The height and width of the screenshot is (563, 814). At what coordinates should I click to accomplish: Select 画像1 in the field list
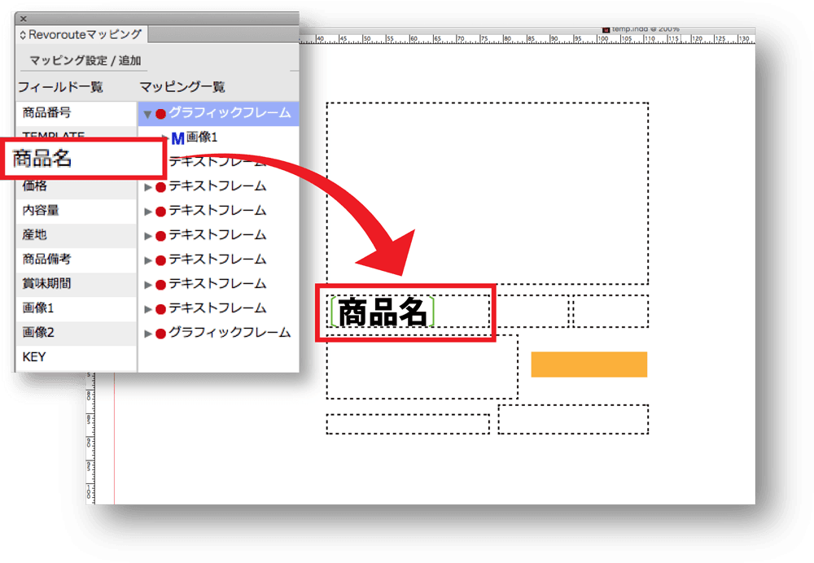[76, 308]
